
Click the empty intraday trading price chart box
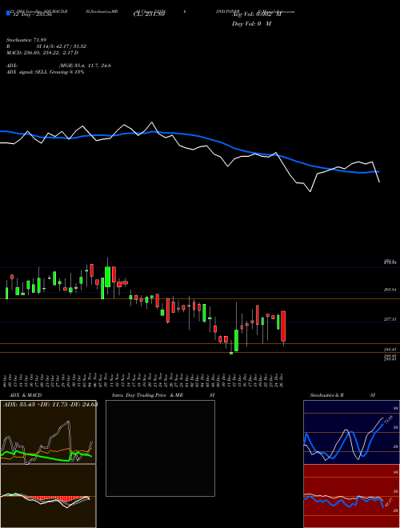(x=160, y=448)
